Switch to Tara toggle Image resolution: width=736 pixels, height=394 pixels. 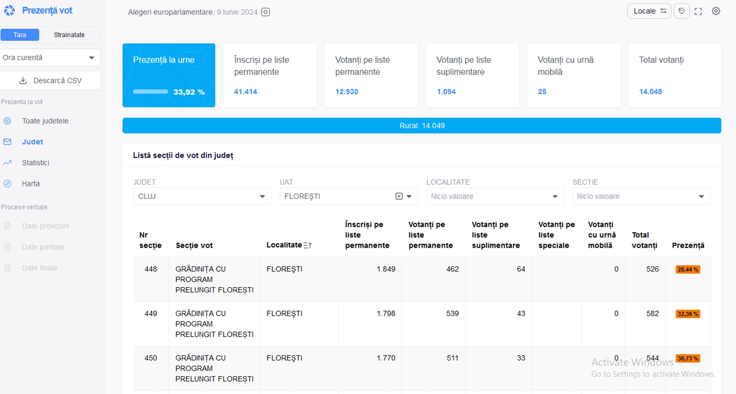(x=20, y=35)
